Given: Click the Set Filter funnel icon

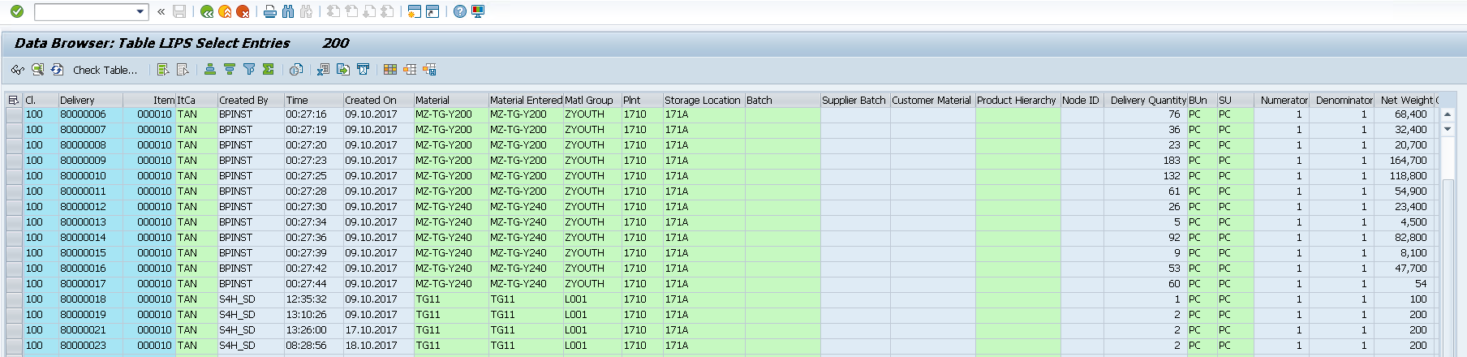Looking at the screenshot, I should pos(249,70).
